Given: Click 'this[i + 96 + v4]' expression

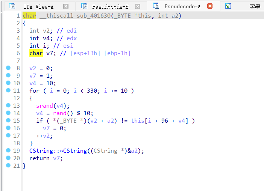Looking at the screenshot, I should (x=159, y=121).
